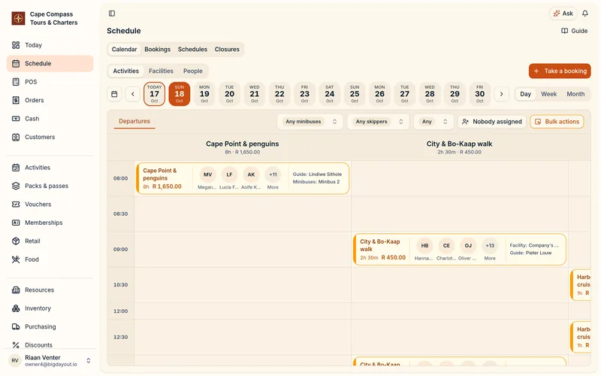
Task: Open Vouchers sidebar icon
Action: (x=16, y=204)
